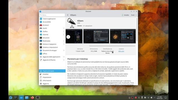Open the Fedora application launcher

pos(11,97)
